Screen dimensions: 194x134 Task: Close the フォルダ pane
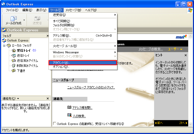[48, 36]
